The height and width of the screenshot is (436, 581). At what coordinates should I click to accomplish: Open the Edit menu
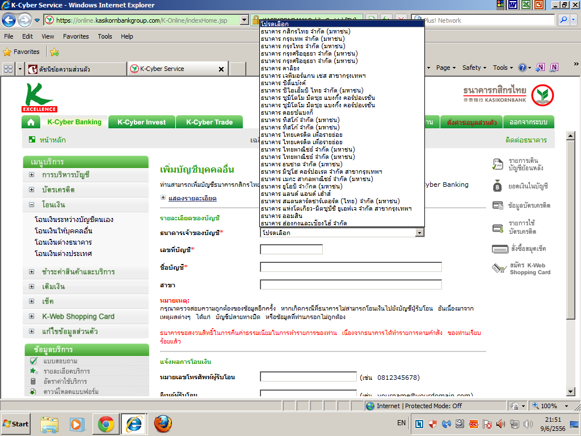click(x=27, y=36)
